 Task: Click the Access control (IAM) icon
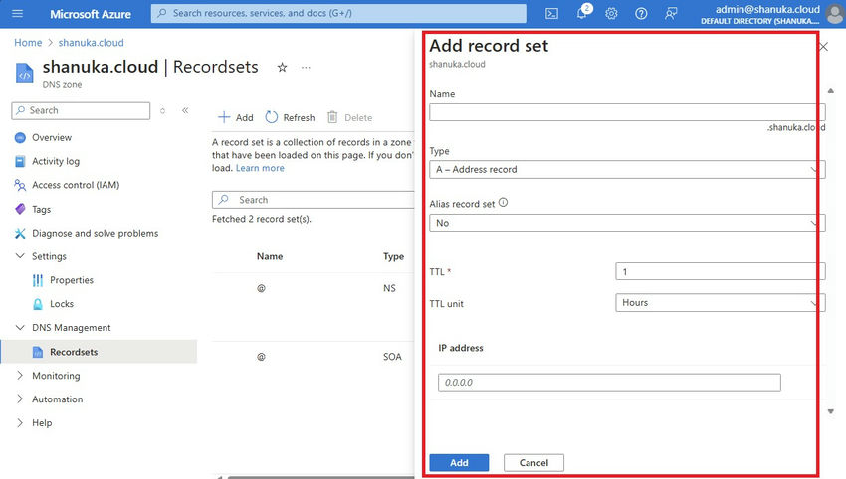pos(20,186)
